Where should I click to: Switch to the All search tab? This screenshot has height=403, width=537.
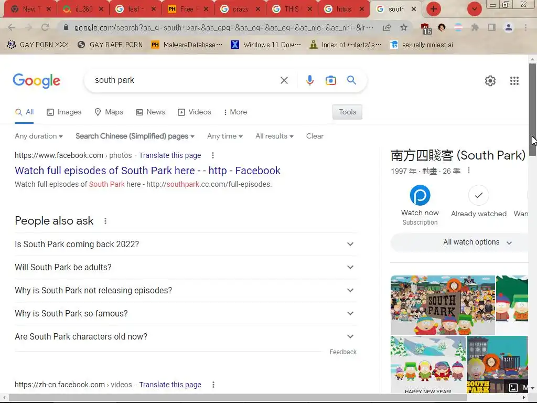click(24, 112)
